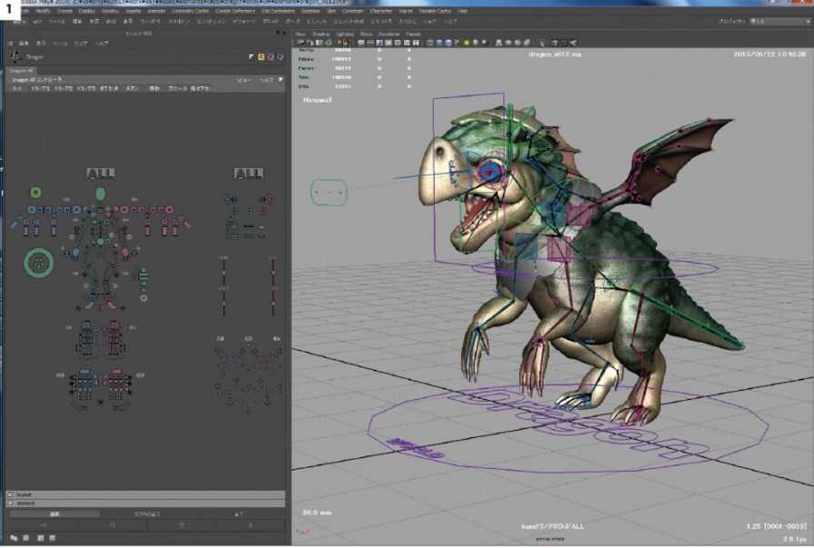This screenshot has width=814, height=548.
Task: Select the green head control in the picker
Action: (100, 194)
